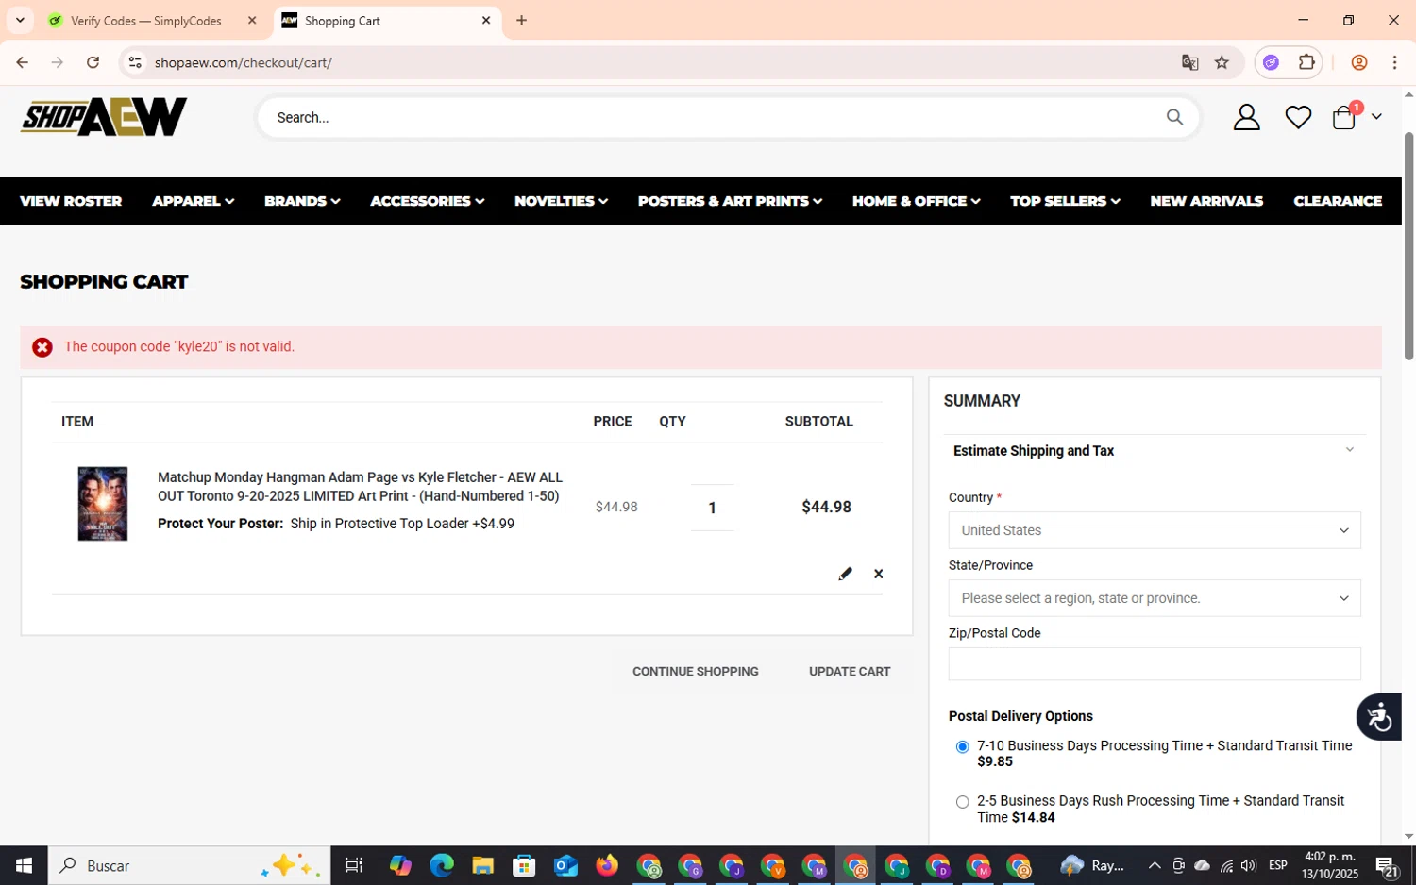
Task: Open the wishlist heart icon
Action: coord(1298,117)
